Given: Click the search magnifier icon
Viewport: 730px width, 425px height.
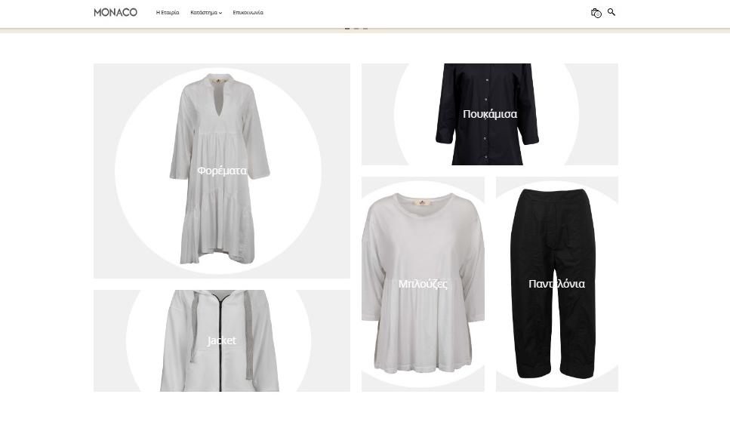Looking at the screenshot, I should [x=611, y=12].
